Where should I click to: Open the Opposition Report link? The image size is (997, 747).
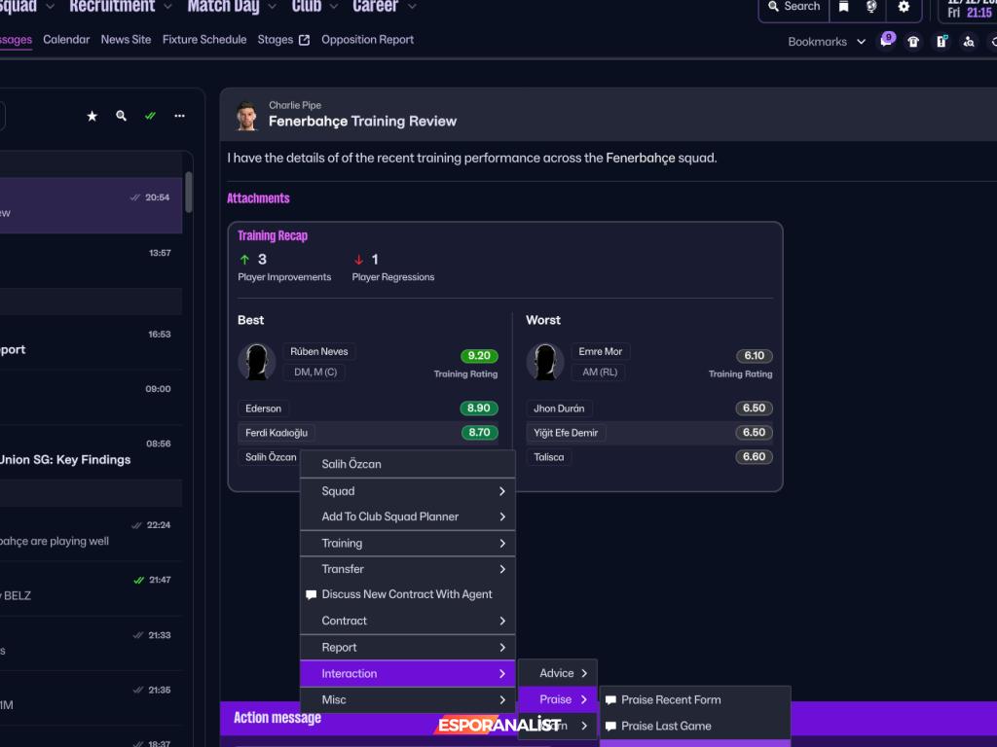[367, 40]
